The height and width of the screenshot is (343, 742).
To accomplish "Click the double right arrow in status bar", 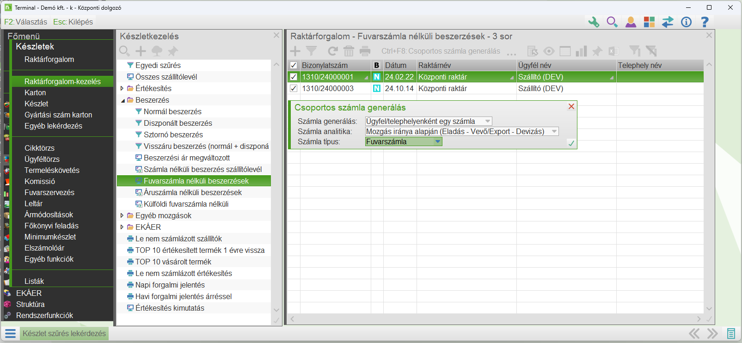I will click(x=712, y=333).
